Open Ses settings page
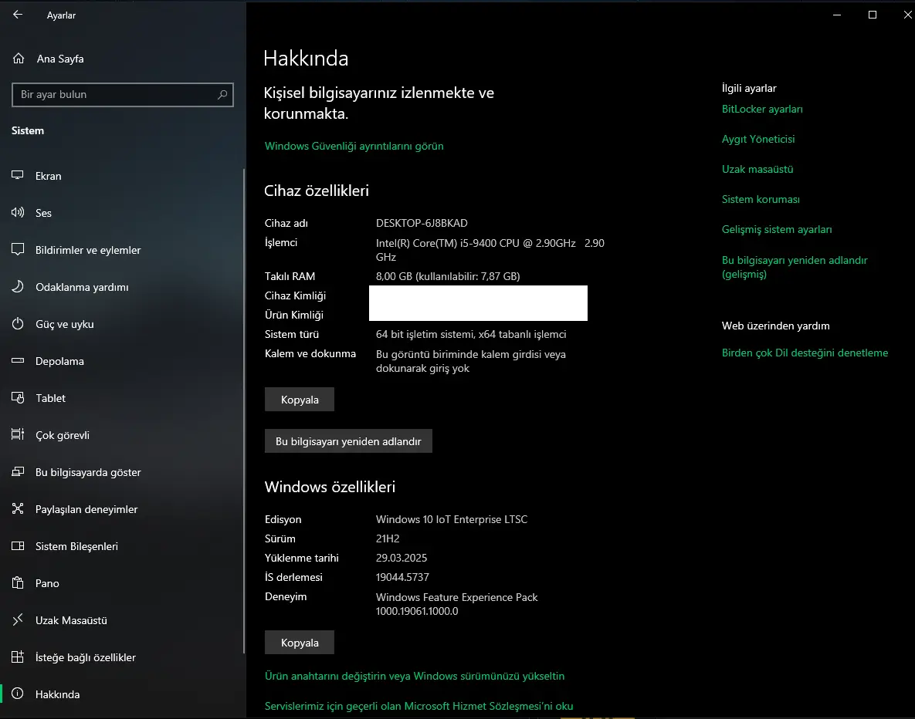The image size is (915, 719). pos(123,213)
